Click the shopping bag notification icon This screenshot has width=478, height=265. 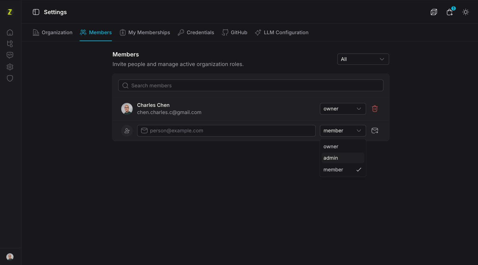pyautogui.click(x=450, y=12)
